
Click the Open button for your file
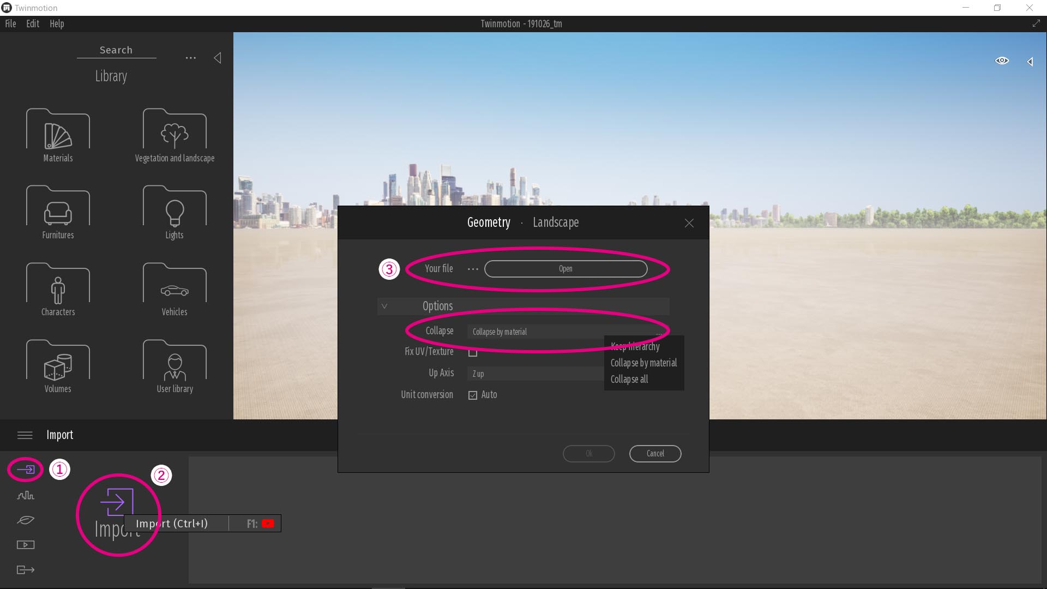[565, 268]
